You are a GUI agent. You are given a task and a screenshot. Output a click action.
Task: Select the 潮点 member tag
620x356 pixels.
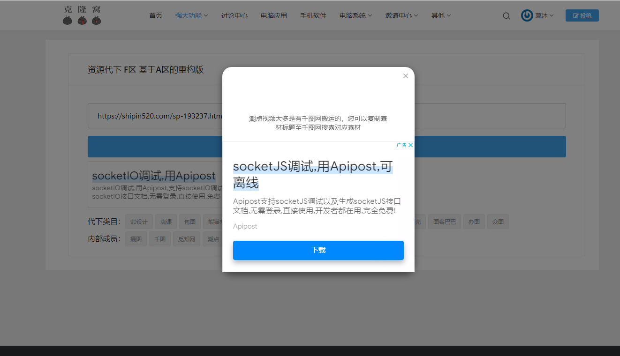tap(213, 239)
